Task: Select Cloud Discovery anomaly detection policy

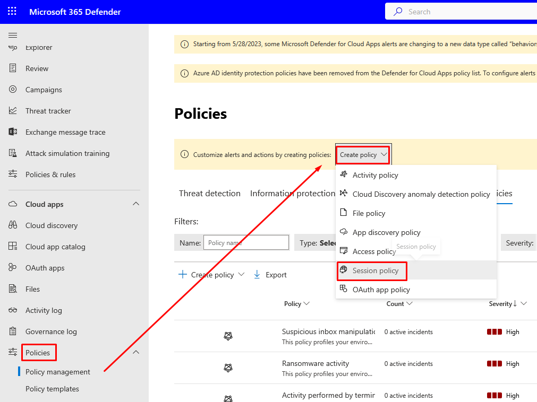Action: pyautogui.click(x=416, y=194)
